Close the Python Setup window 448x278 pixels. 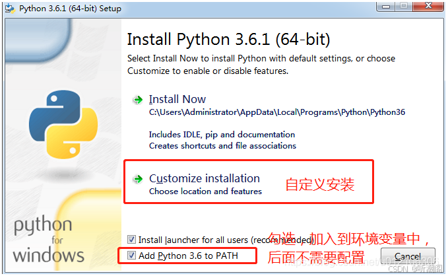tap(428, 7)
